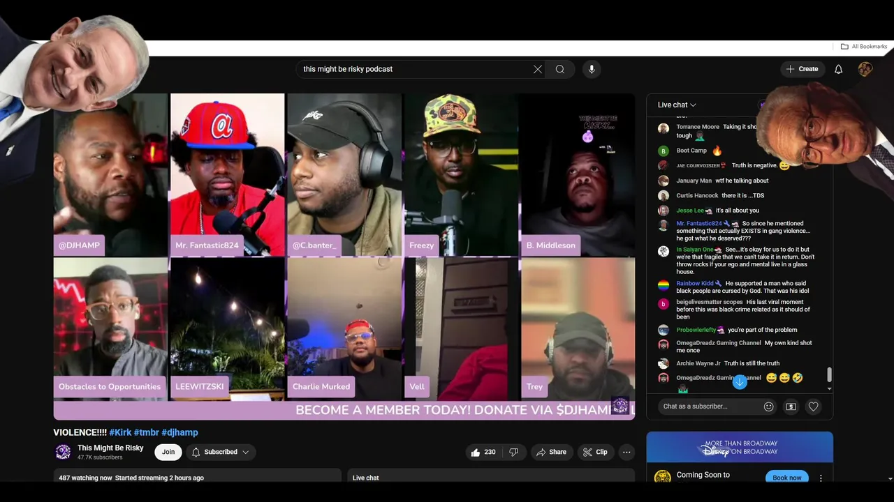This screenshot has height=502, width=894.
Task: Click the @C.banter_ video tile
Action: click(x=344, y=175)
